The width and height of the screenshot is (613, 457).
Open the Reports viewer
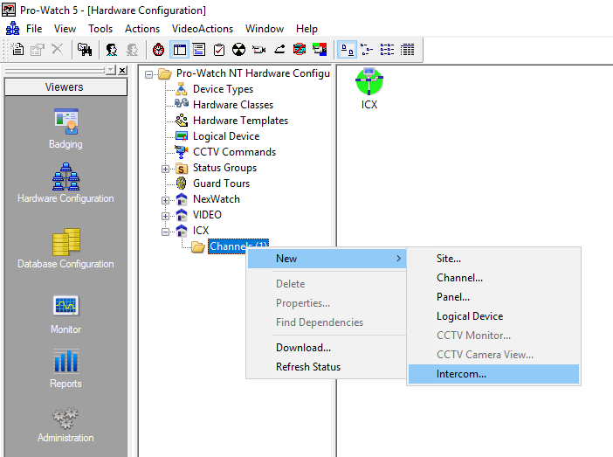coord(65,365)
